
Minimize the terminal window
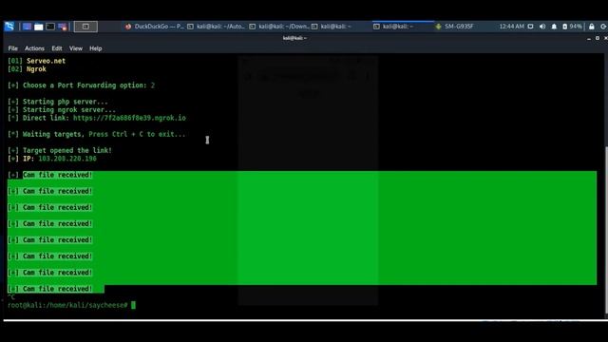coord(589,38)
